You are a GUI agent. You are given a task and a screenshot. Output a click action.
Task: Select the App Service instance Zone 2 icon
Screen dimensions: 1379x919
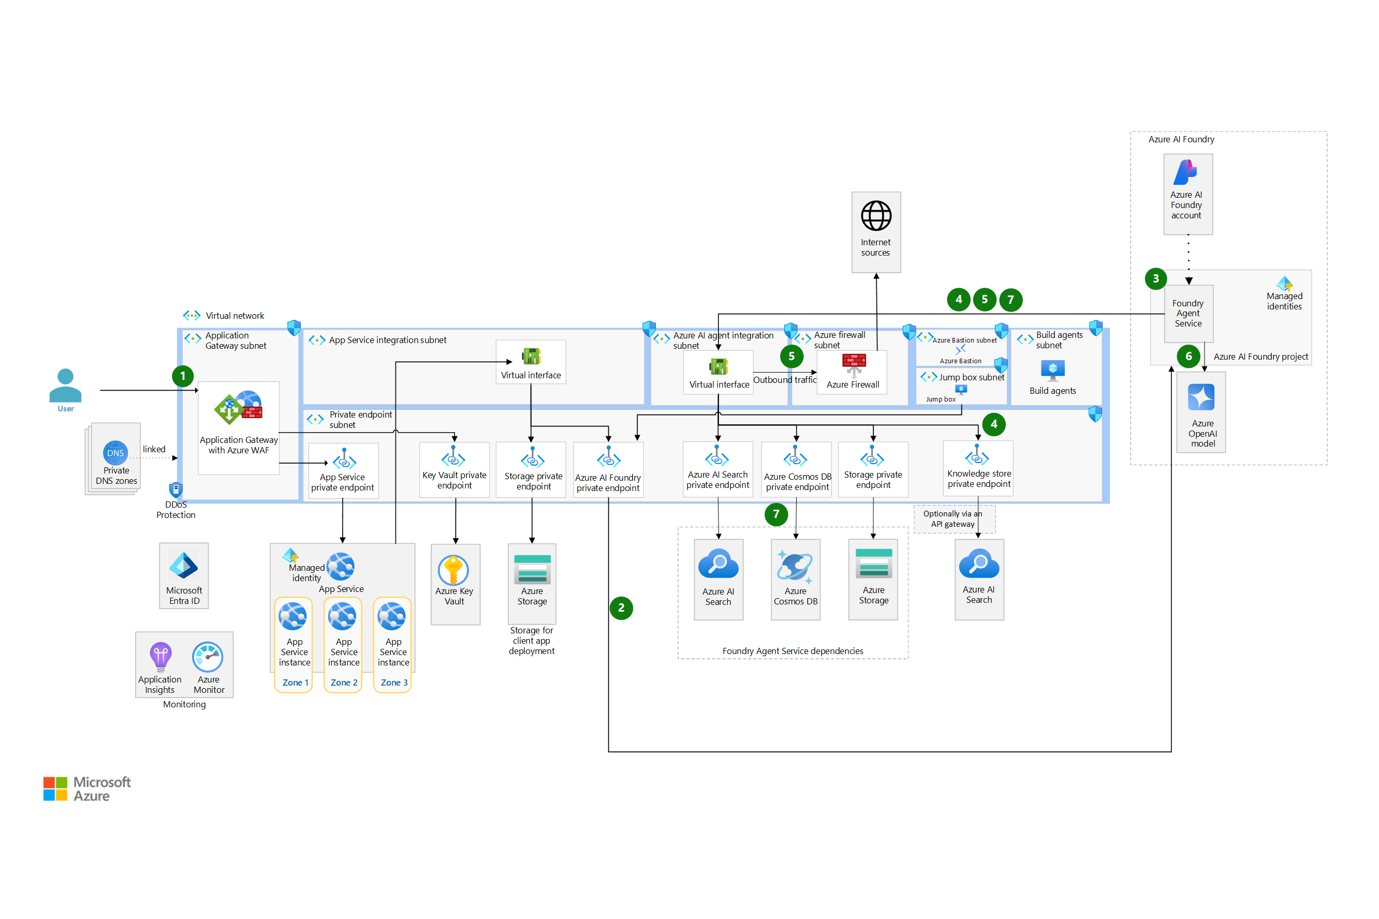tap(342, 616)
